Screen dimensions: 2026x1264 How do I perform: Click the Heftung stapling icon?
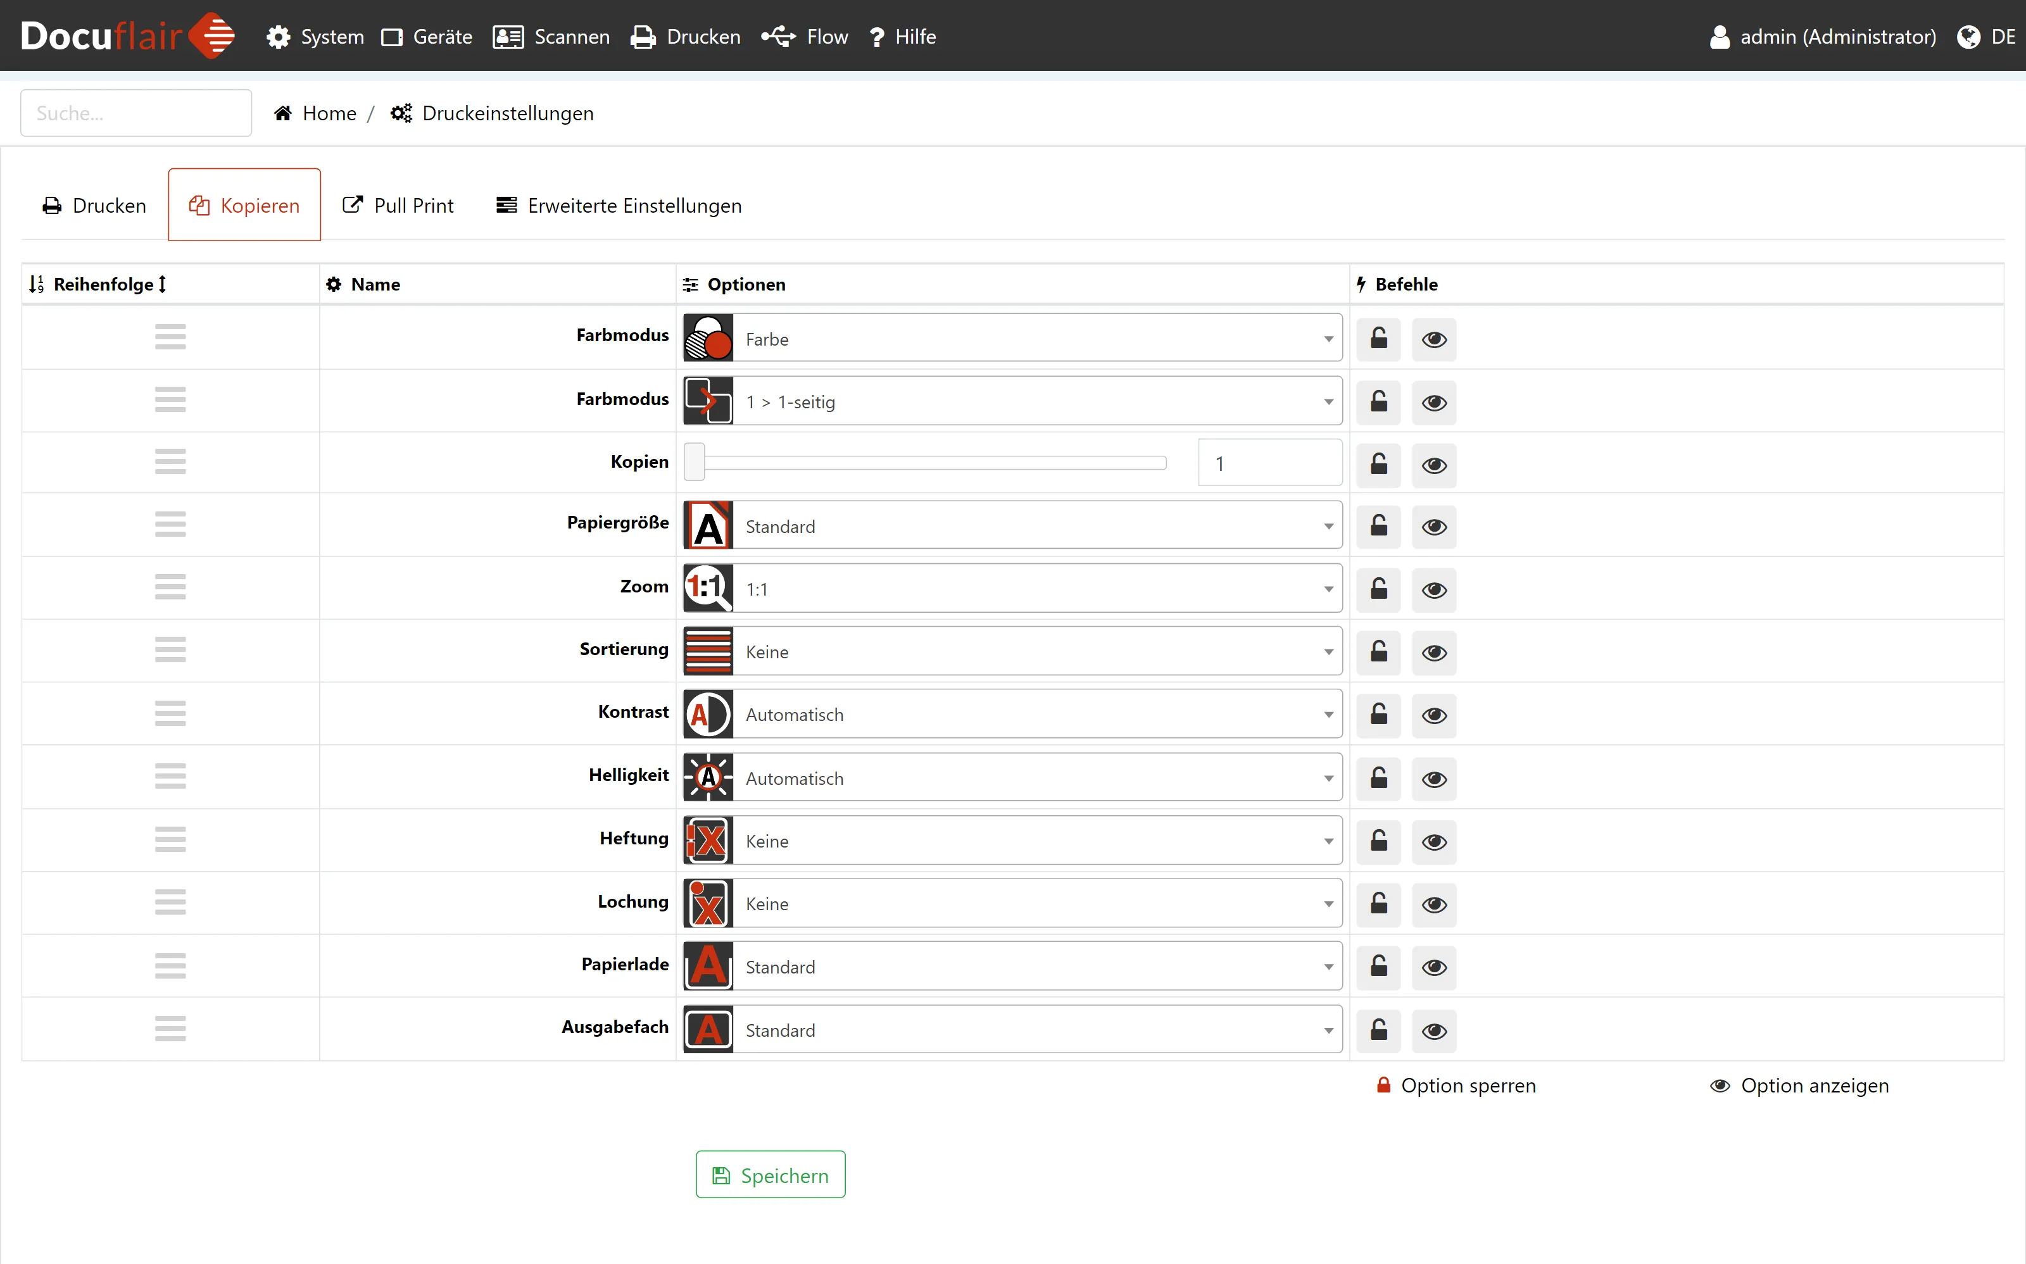point(708,840)
